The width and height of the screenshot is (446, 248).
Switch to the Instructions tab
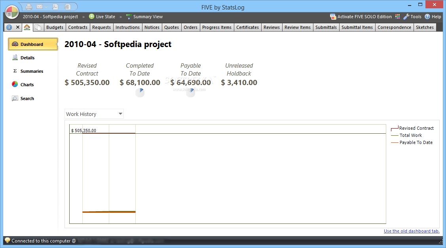point(127,27)
